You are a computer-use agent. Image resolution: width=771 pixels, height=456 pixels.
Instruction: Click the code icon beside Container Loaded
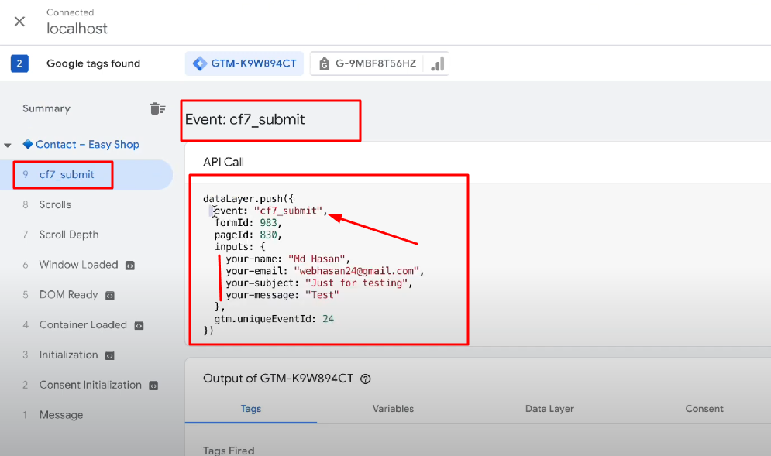[139, 325]
